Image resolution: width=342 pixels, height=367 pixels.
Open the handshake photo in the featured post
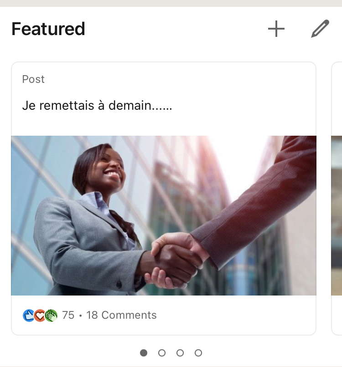(x=164, y=215)
